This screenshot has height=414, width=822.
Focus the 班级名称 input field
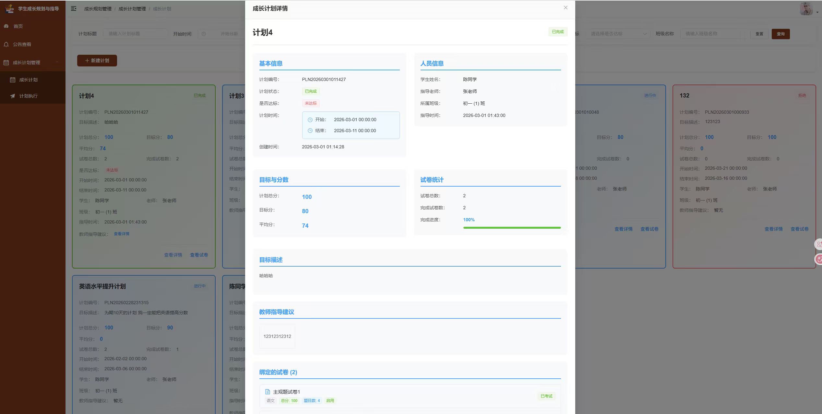click(712, 34)
